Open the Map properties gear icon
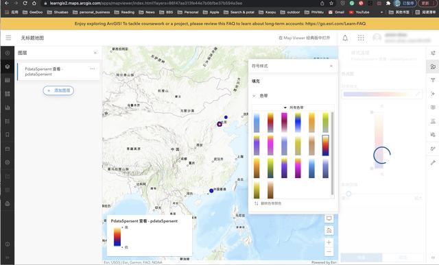 8,162
